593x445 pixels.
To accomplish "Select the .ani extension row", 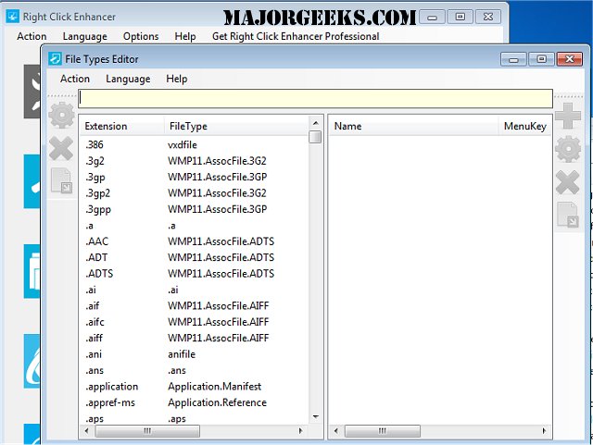I will point(195,354).
